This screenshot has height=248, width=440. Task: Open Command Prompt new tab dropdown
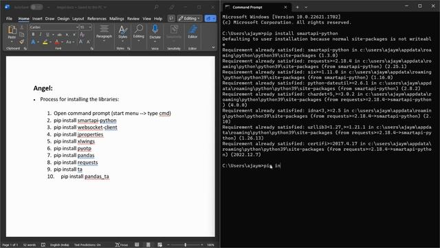pos(306,8)
